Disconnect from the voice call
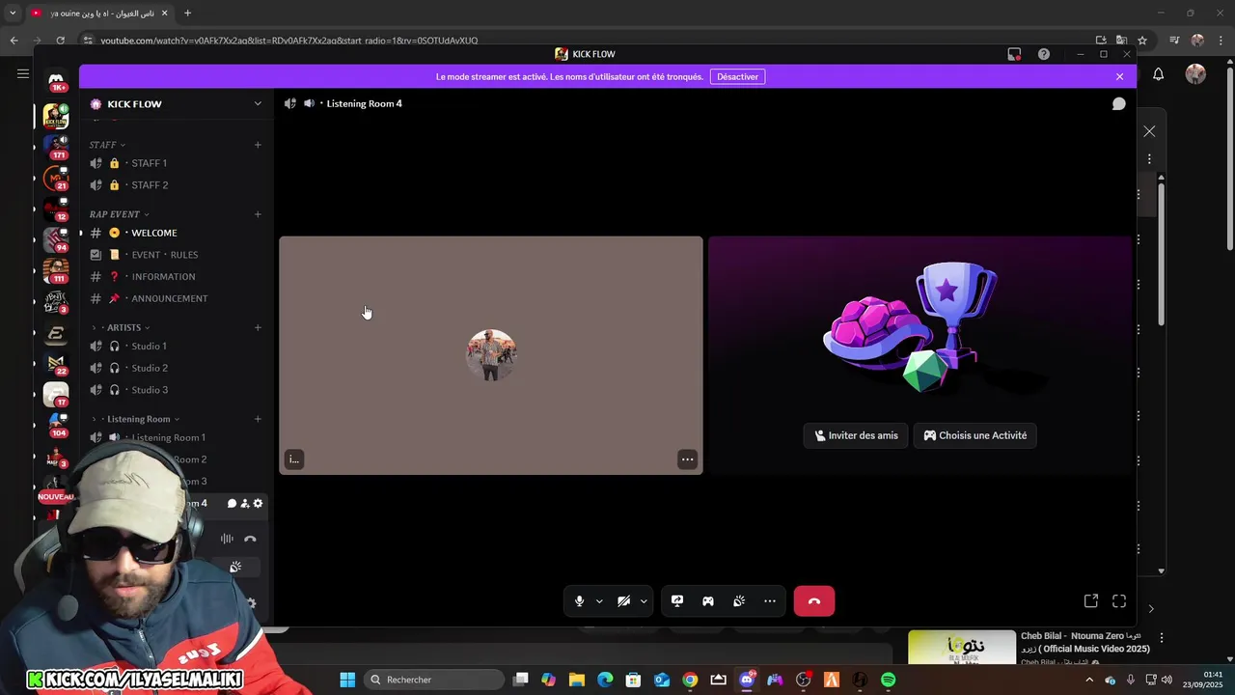Image resolution: width=1235 pixels, height=695 pixels. click(814, 600)
